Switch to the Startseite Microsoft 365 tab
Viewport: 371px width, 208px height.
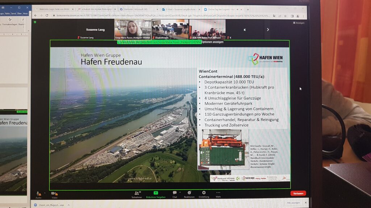139,9
